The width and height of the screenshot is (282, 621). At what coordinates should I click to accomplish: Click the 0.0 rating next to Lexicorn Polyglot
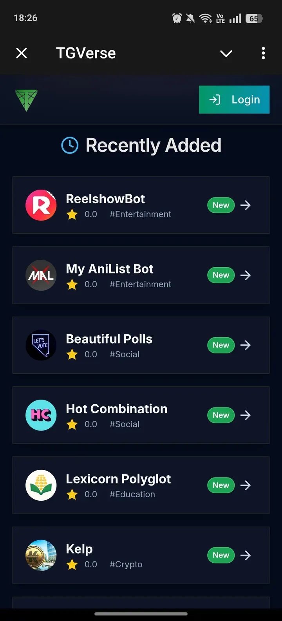tap(91, 494)
